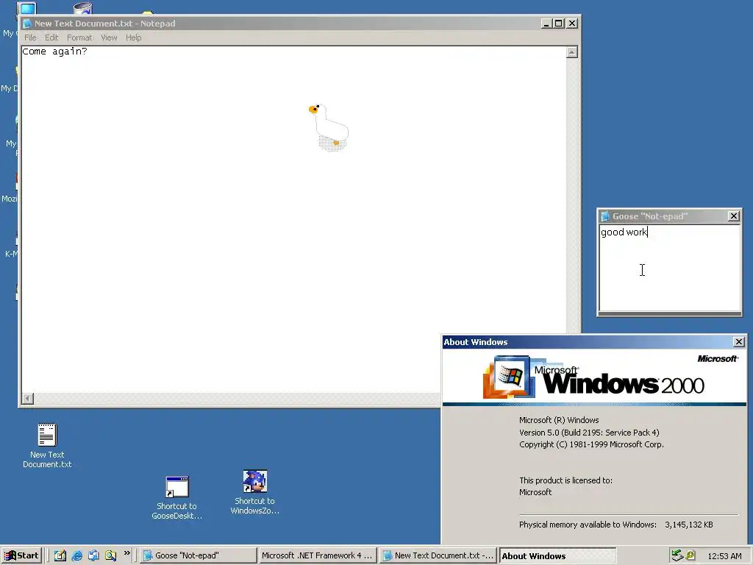Click the first Quick Launch notepad-style icon
The height and width of the screenshot is (565, 753).
coord(60,555)
